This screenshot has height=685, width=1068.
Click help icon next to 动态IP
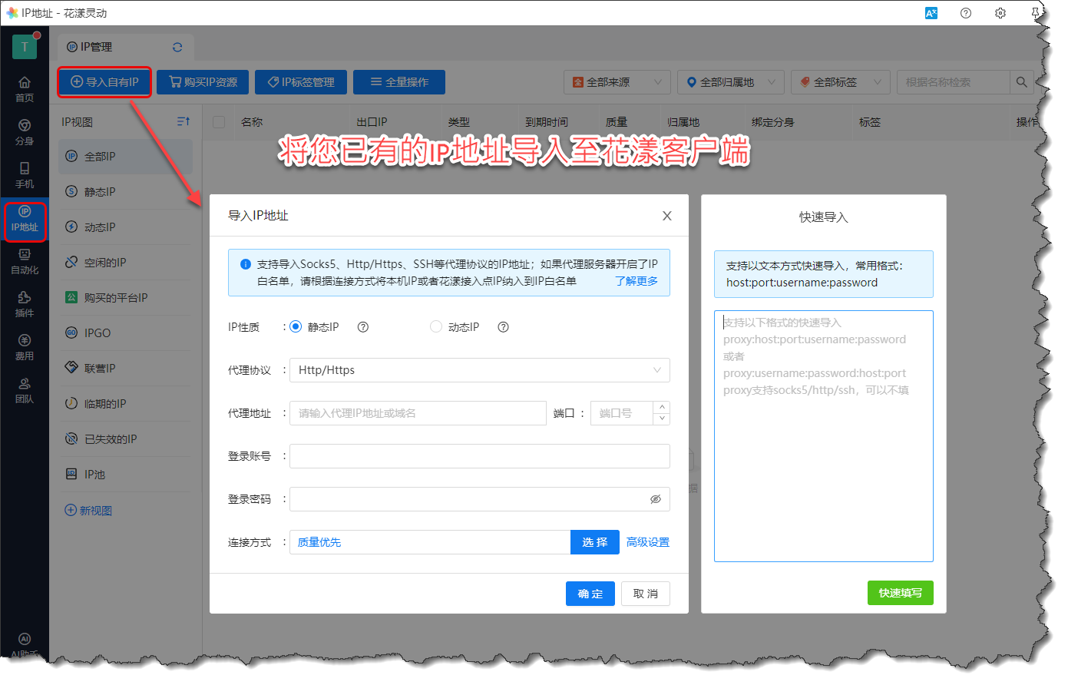tap(504, 327)
